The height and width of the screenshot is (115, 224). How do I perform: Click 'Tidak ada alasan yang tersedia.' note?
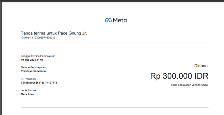tap(190, 85)
